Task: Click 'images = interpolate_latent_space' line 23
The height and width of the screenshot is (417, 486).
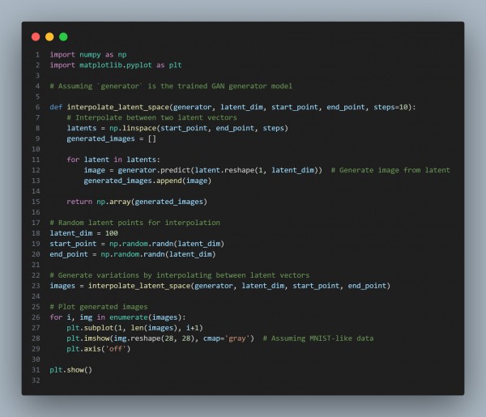Action: click(220, 286)
